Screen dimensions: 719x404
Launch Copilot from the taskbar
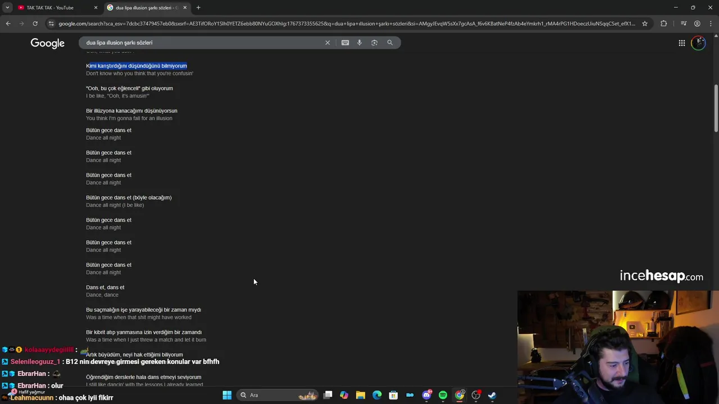point(344,395)
